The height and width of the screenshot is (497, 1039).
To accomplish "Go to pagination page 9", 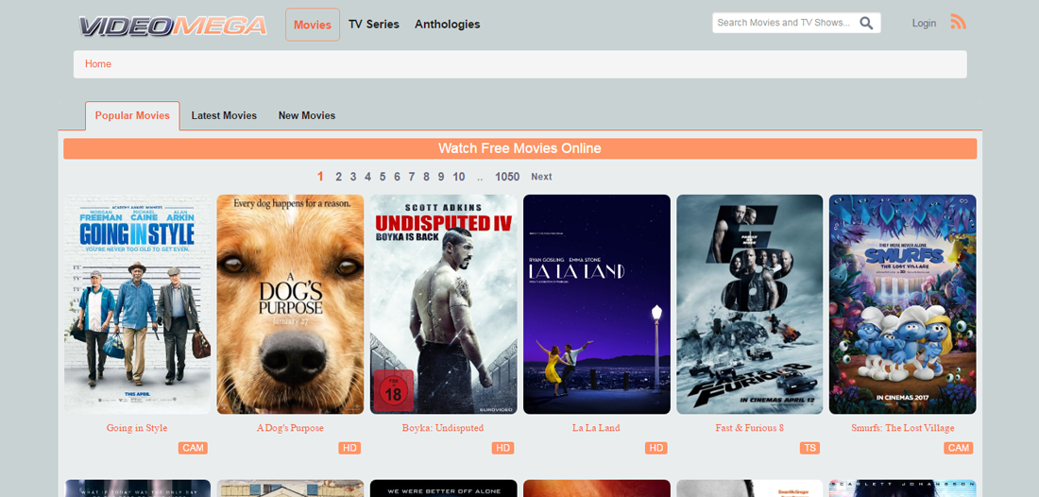I will [x=441, y=177].
